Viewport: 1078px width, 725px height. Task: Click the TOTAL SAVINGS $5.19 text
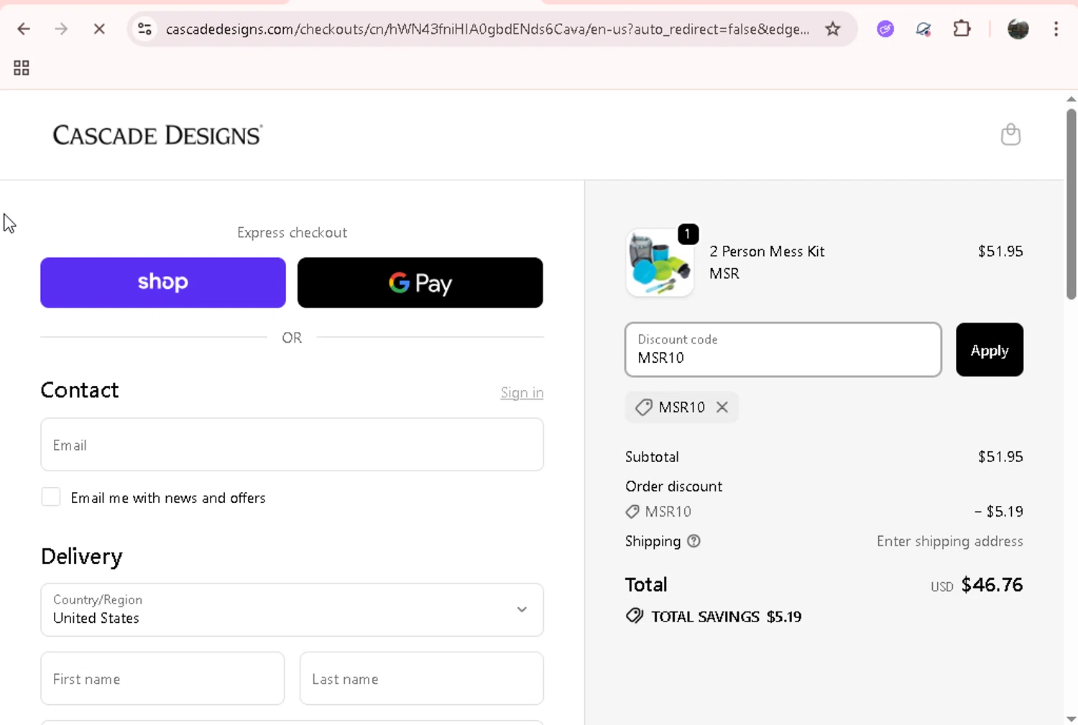pos(727,617)
